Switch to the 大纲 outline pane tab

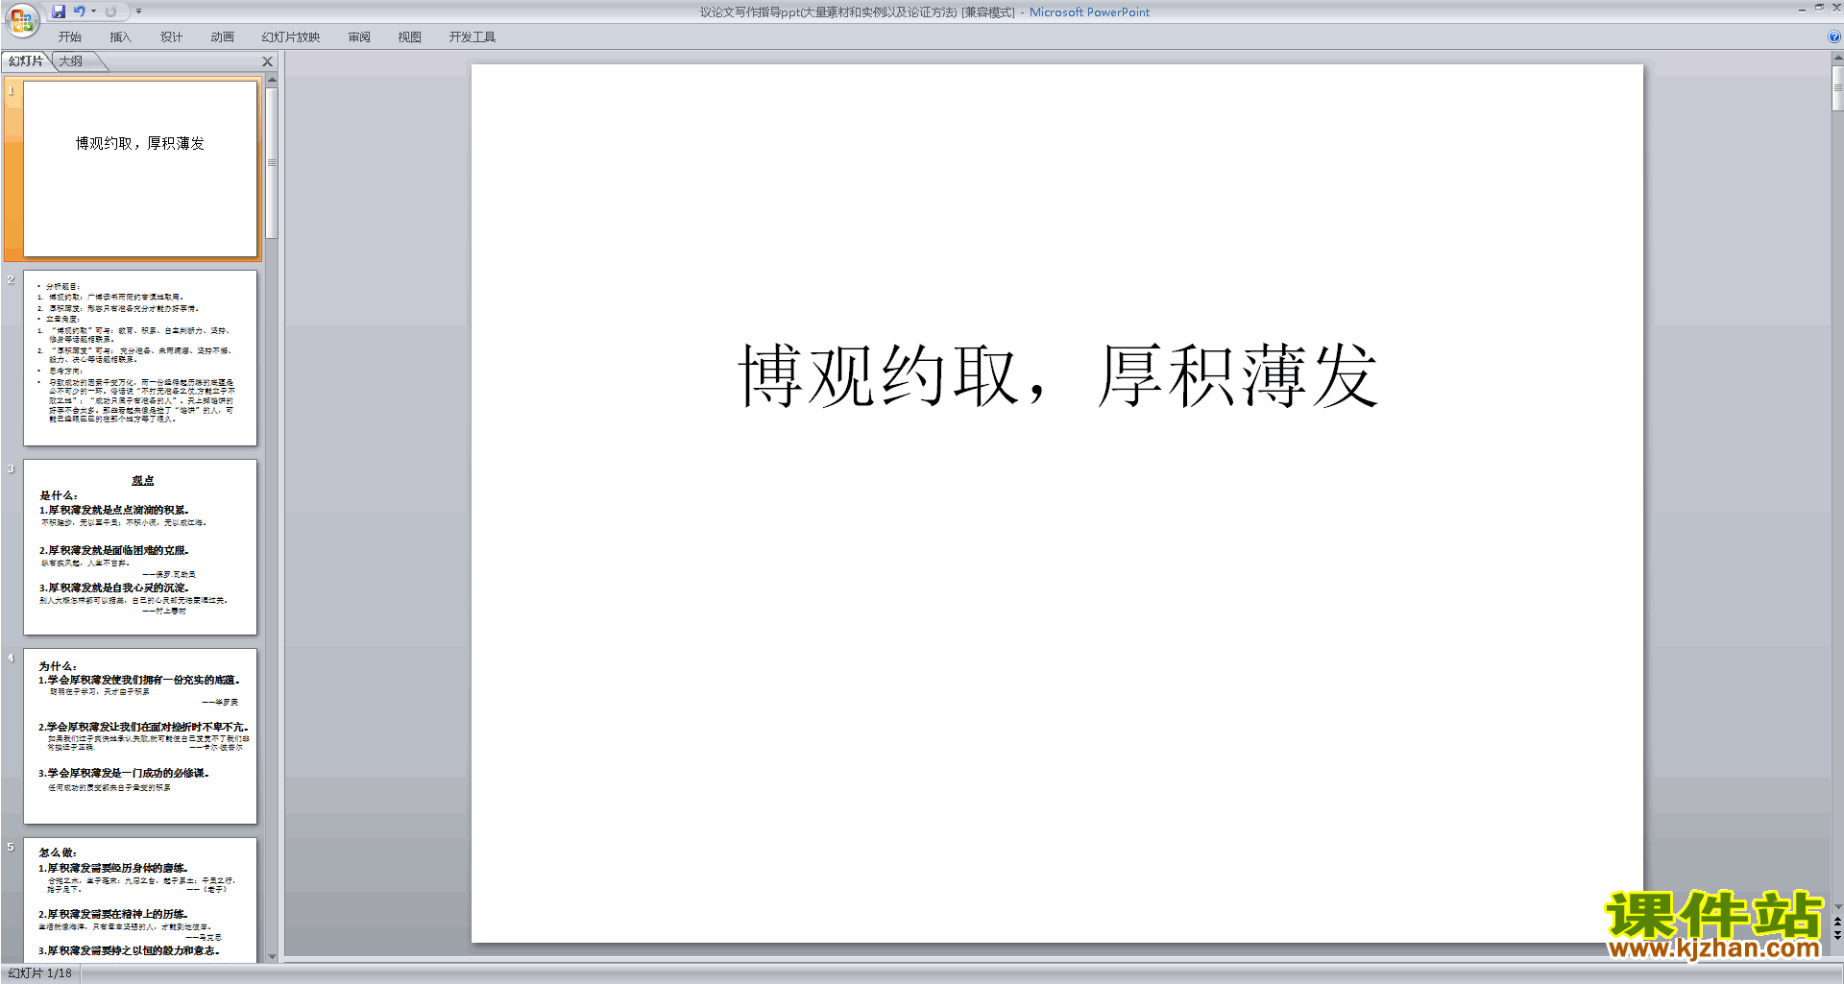pyautogui.click(x=71, y=61)
